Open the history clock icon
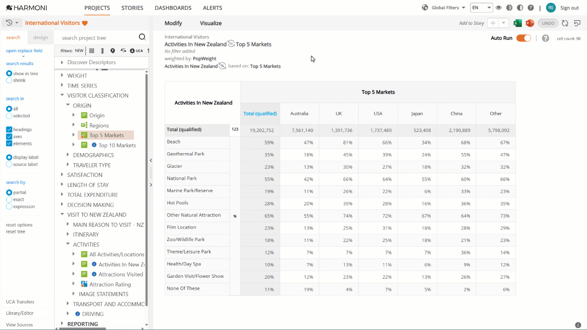Image resolution: width=587 pixels, height=330 pixels. 9,23
